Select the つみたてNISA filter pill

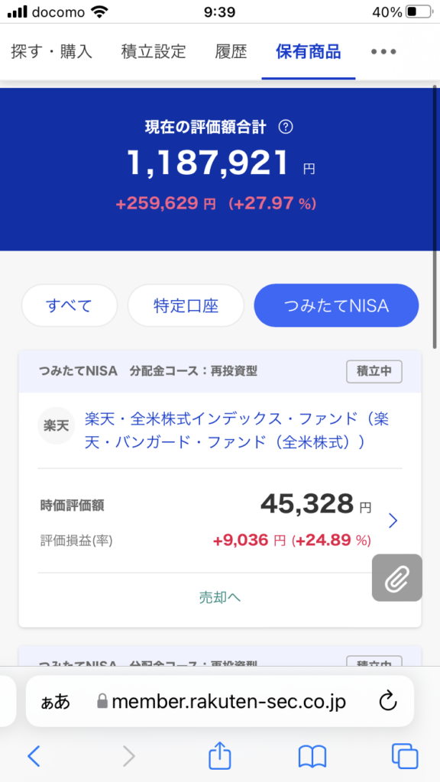click(336, 305)
